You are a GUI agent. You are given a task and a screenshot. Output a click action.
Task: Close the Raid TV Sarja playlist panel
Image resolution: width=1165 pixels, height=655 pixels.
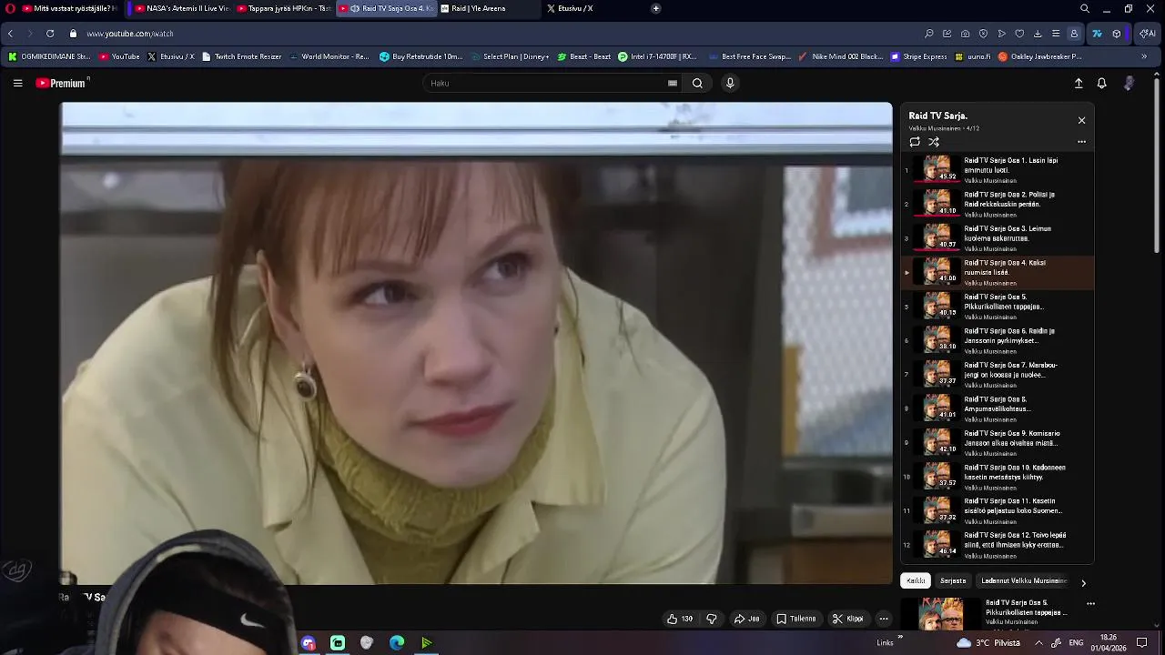click(1081, 120)
